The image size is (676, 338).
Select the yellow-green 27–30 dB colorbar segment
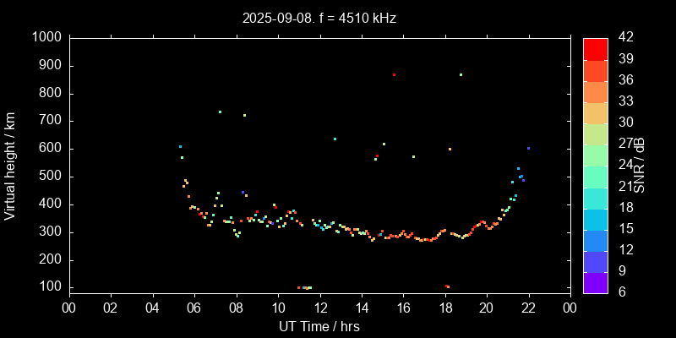click(x=595, y=134)
